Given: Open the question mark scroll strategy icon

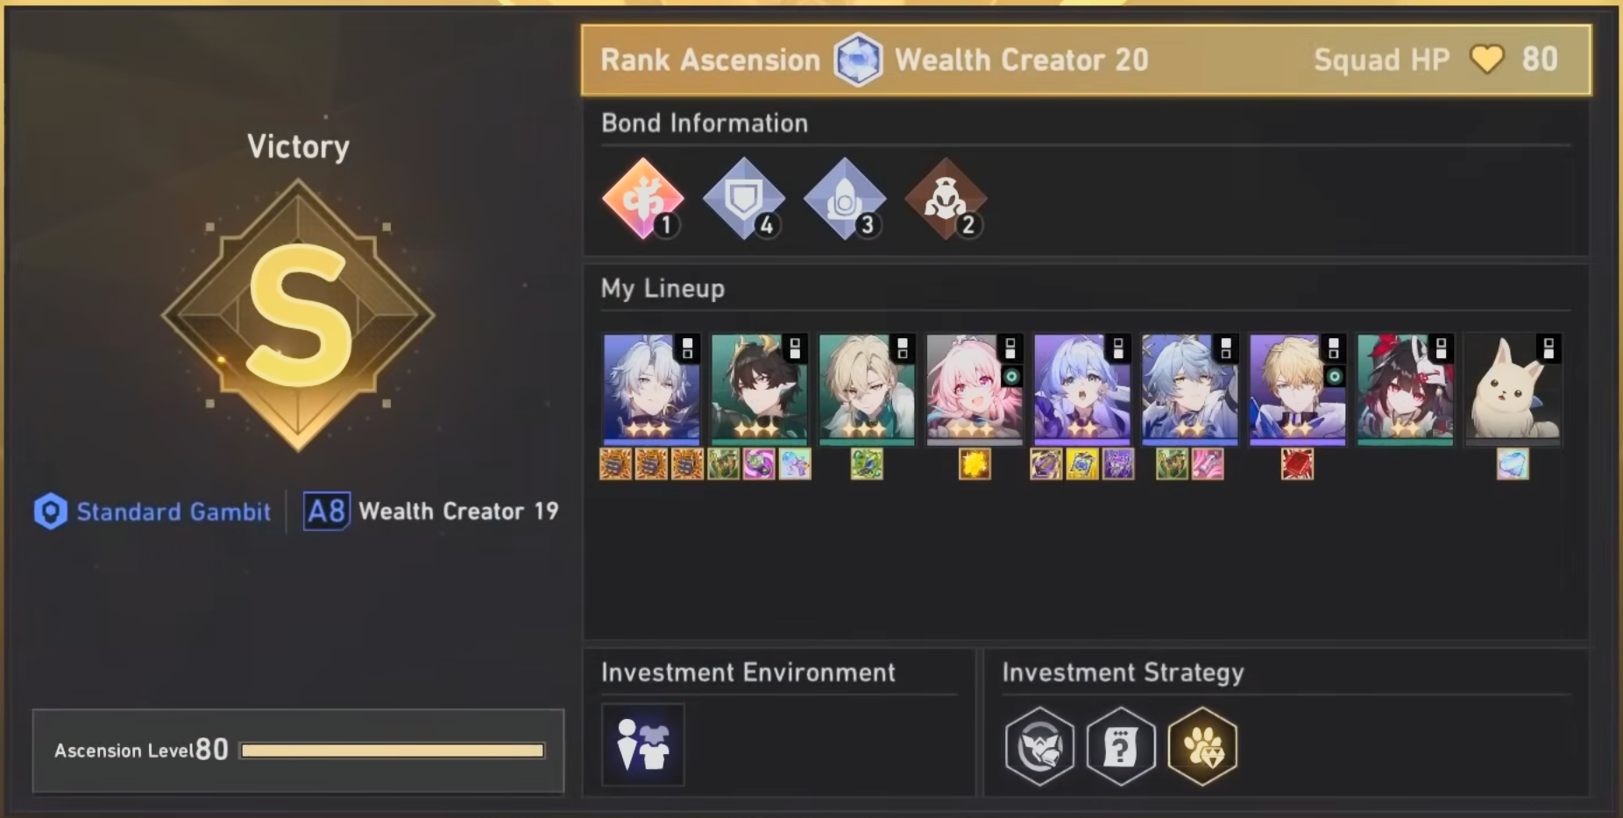Looking at the screenshot, I should (x=1121, y=746).
